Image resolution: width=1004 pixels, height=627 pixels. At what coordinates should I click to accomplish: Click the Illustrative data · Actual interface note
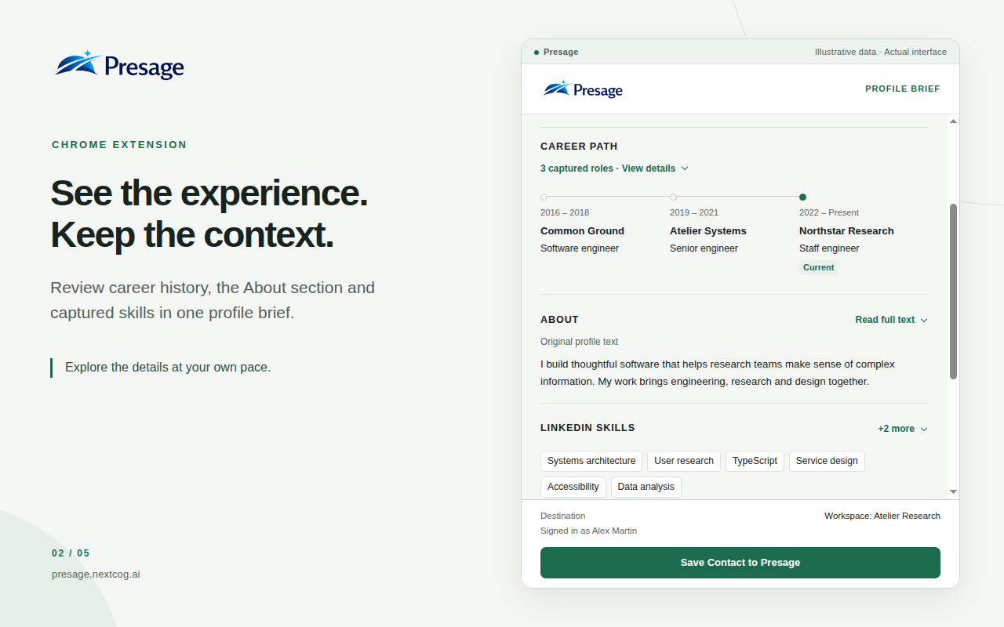pyautogui.click(x=881, y=53)
